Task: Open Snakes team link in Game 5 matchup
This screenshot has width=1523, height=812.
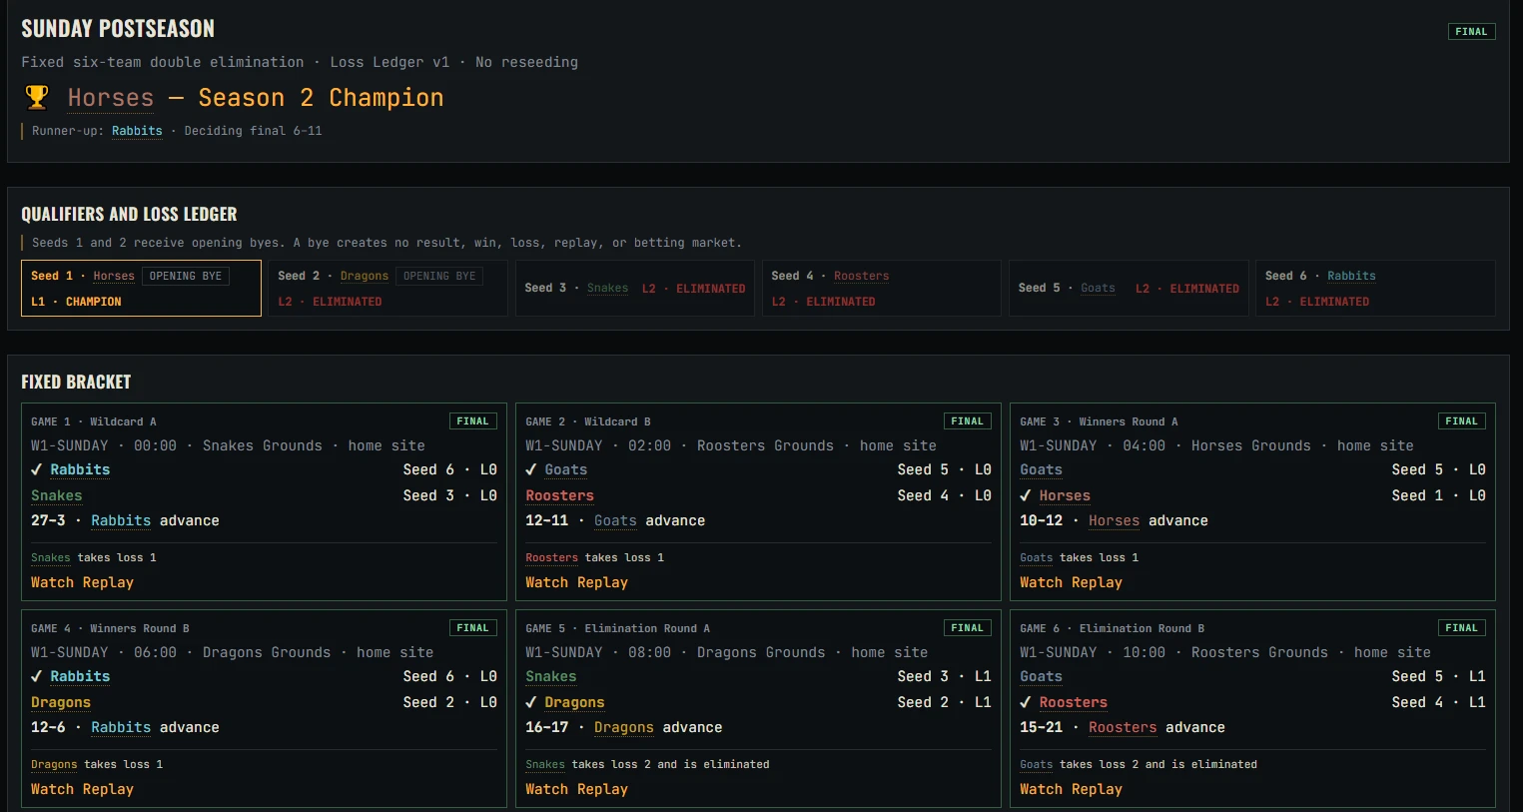Action: (550, 676)
